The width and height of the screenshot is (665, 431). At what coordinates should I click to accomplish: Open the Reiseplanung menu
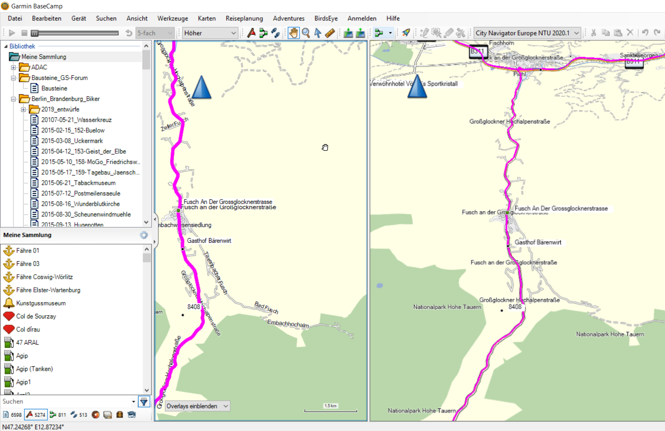pos(244,18)
